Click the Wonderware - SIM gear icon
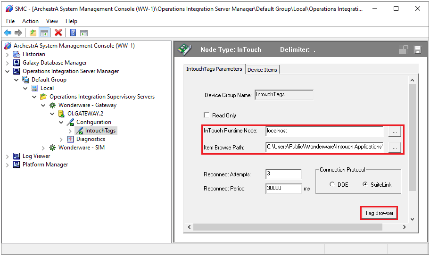This screenshot has height=256, width=430. (x=52, y=148)
